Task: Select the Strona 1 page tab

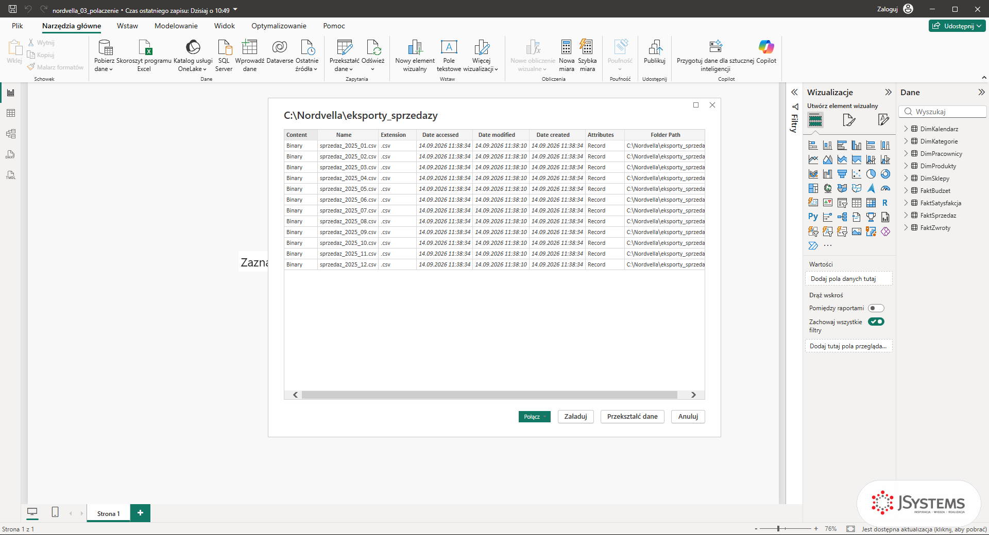Action: pyautogui.click(x=109, y=513)
